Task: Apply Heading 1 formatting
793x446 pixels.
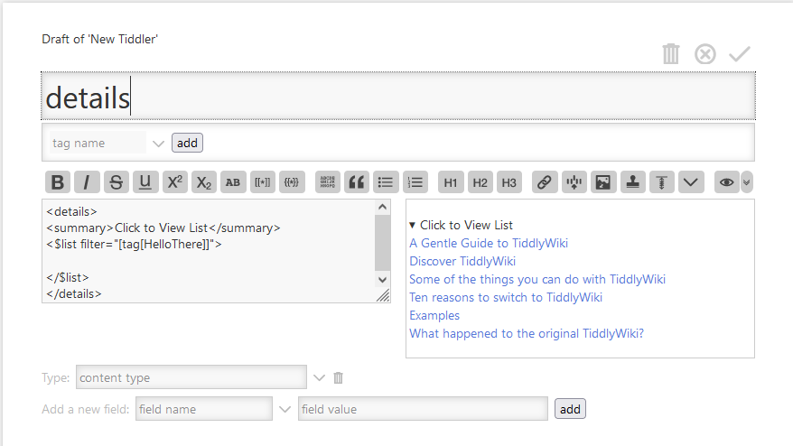Action: (451, 182)
